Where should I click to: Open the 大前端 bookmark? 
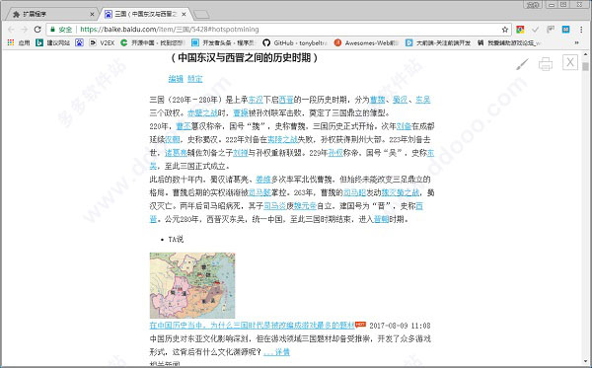pyautogui.click(x=438, y=42)
